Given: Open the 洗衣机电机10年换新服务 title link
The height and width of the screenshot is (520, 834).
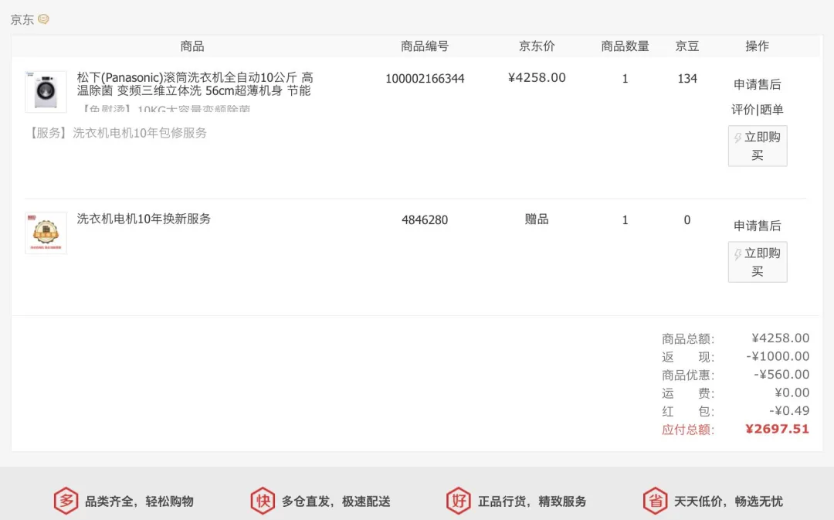Looking at the screenshot, I should 144,219.
